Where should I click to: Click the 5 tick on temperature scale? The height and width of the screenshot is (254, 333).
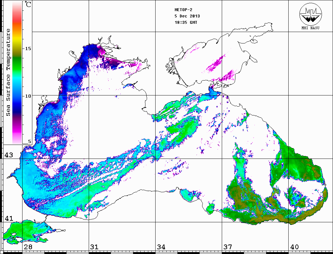point(29,141)
